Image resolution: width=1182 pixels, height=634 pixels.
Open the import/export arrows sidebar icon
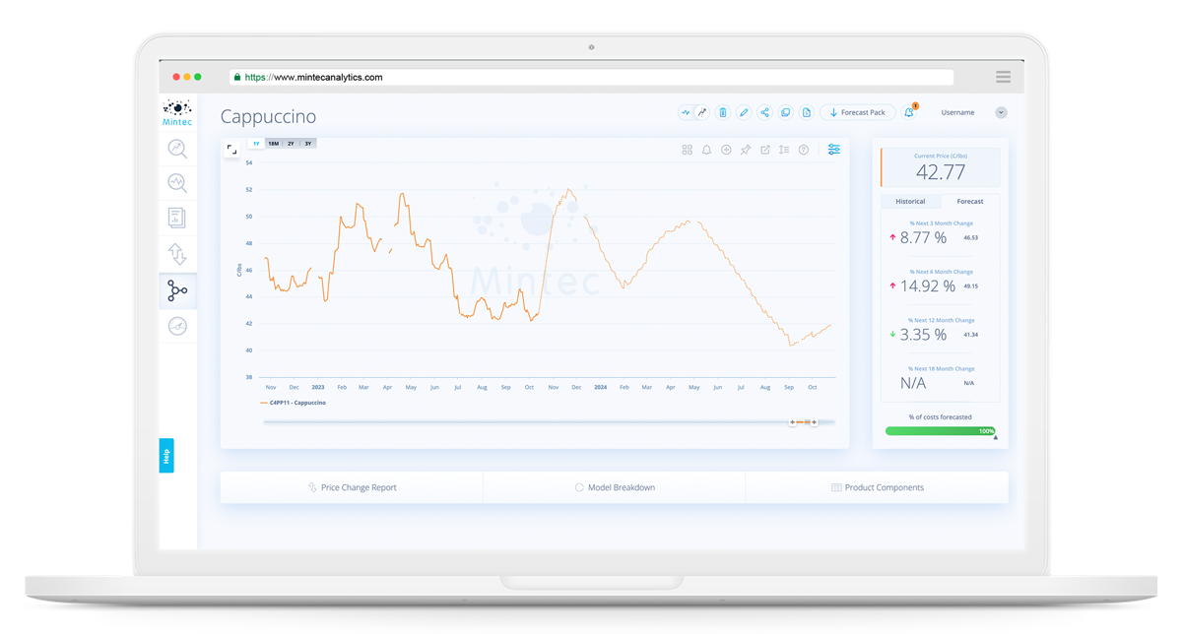pos(177,253)
